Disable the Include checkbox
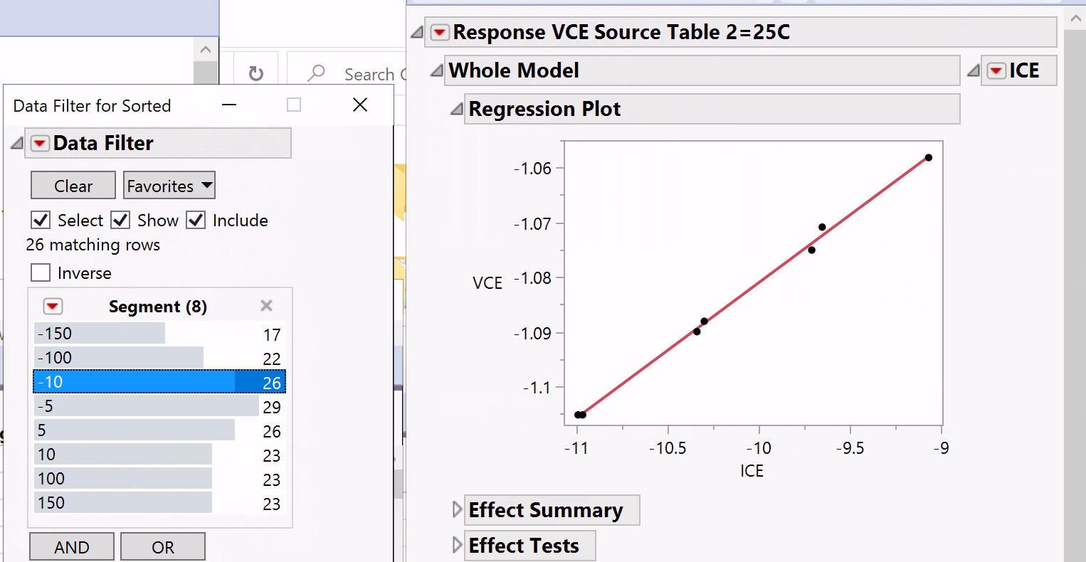 coord(196,221)
